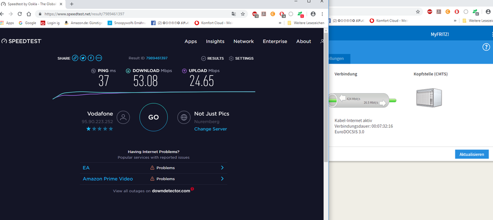Open the Insights menu item

[215, 41]
